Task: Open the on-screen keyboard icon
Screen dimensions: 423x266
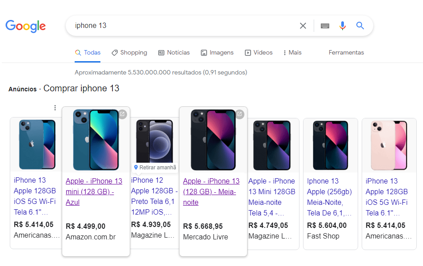Action: [x=325, y=26]
